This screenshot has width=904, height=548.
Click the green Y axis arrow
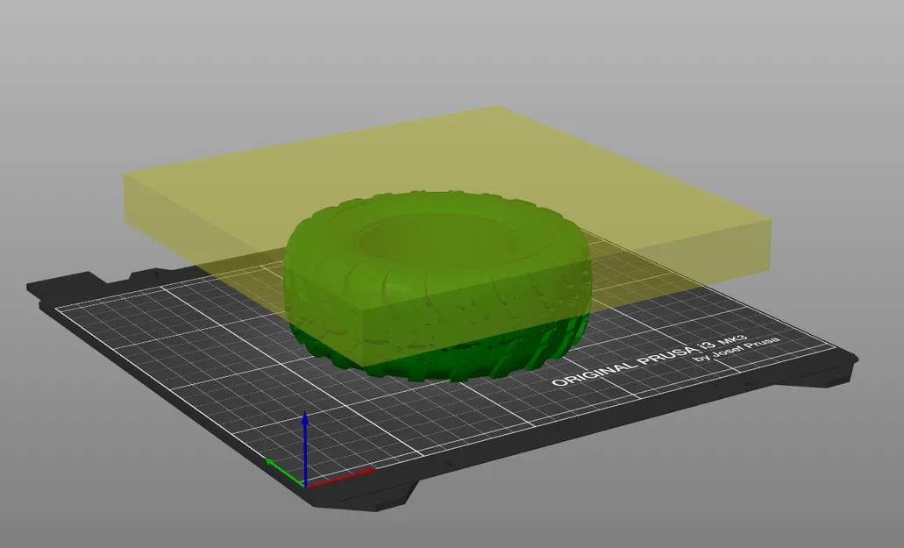click(x=284, y=472)
